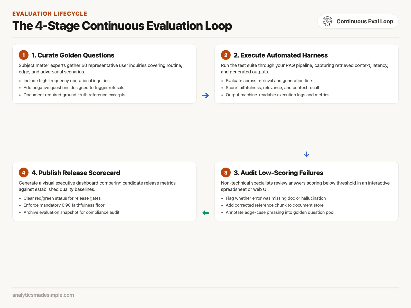Click 'Clear red/green status for release gates'
This screenshot has width=411, height=308.
pyautogui.click(x=62, y=198)
